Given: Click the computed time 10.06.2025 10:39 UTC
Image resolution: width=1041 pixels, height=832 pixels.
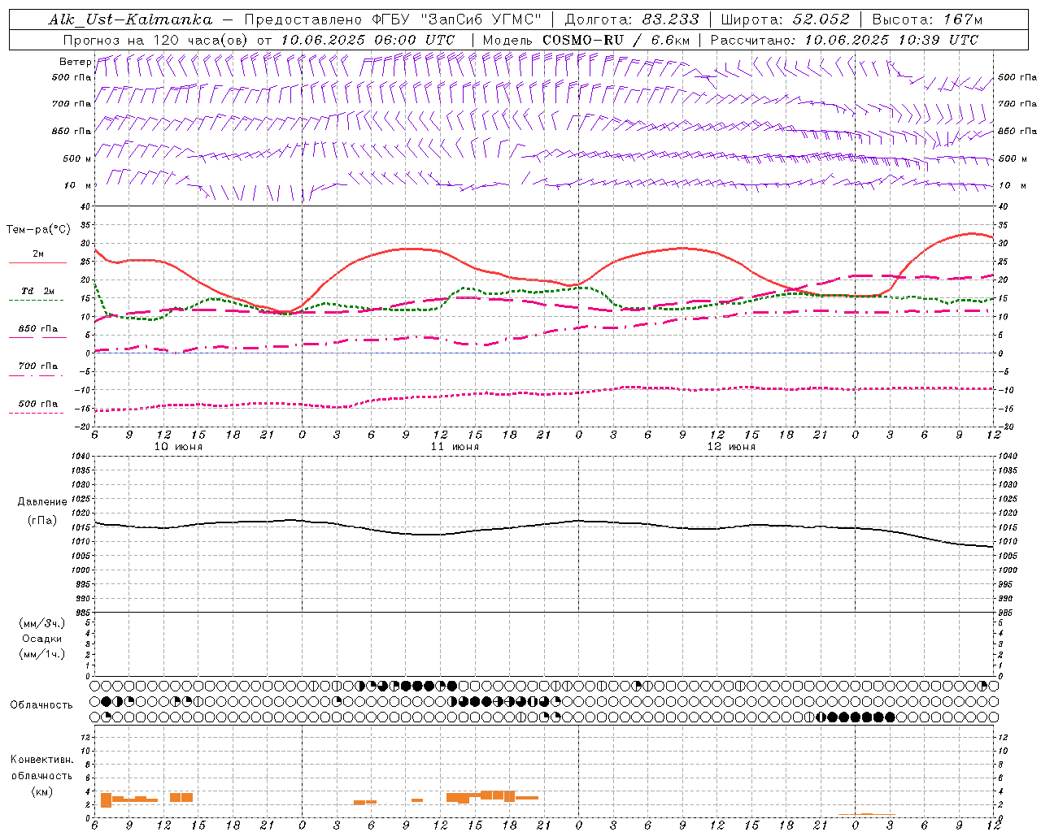Looking at the screenshot, I should coord(891,40).
